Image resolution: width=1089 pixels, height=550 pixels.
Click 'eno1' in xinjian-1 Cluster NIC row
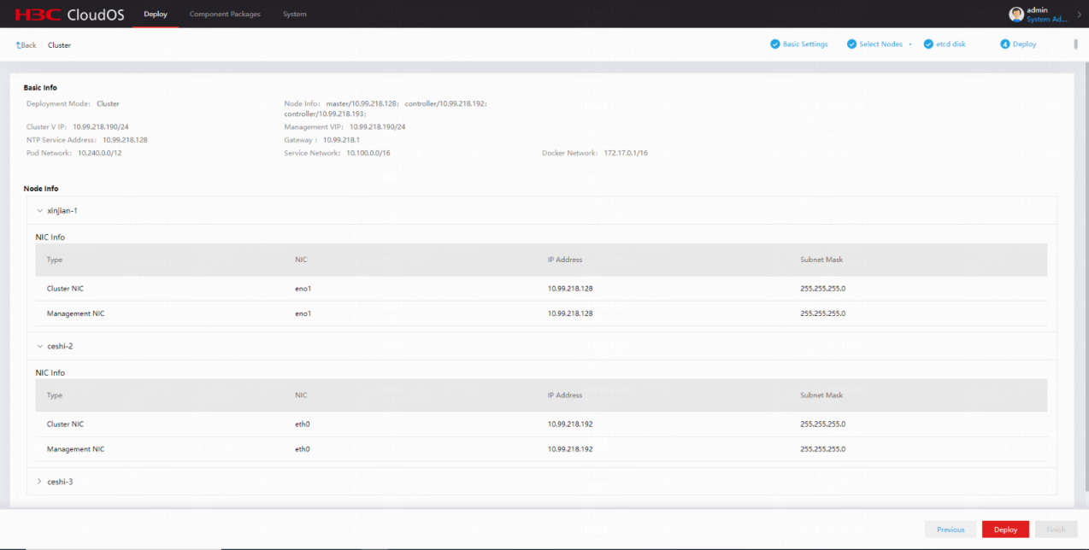(x=303, y=289)
